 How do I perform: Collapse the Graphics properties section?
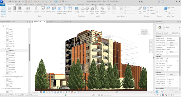(x=178, y=36)
